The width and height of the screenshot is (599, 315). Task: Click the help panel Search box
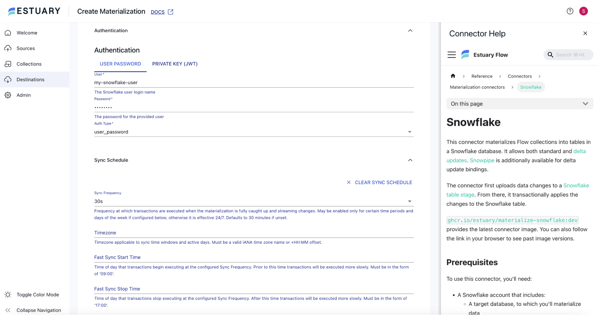click(568, 55)
